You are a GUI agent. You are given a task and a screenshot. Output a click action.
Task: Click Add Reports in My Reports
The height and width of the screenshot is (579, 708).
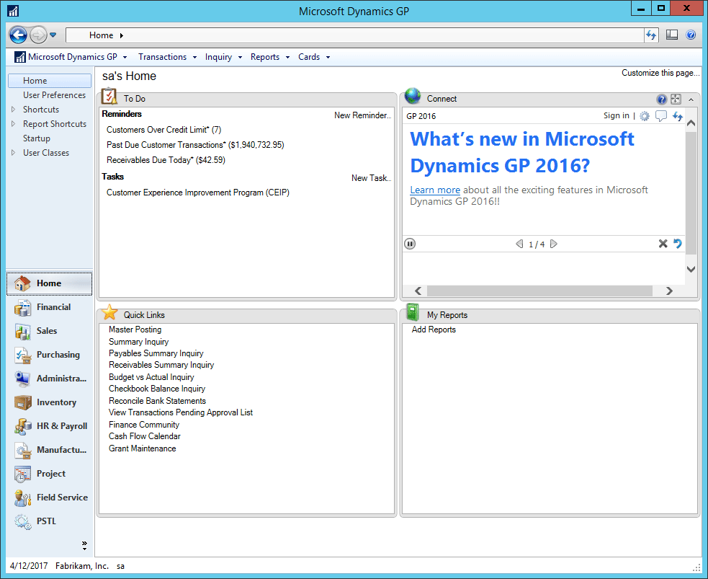point(434,330)
